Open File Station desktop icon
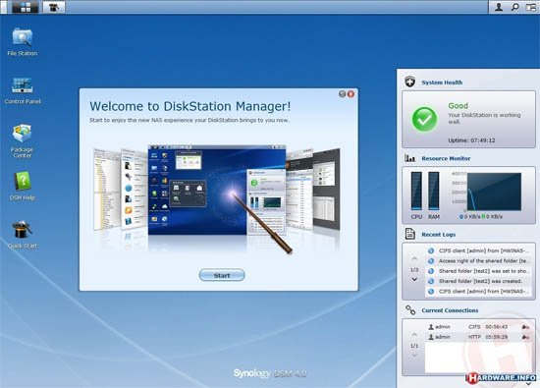Screen dimensions: 540x388 tap(23, 41)
